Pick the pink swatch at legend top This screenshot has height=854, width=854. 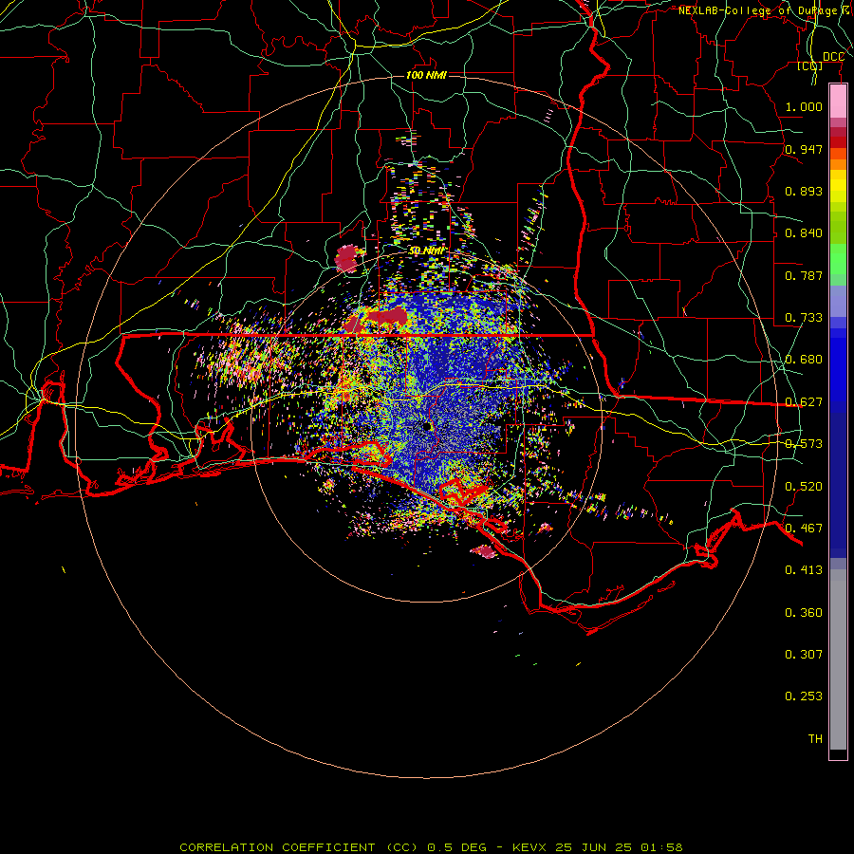[838, 101]
